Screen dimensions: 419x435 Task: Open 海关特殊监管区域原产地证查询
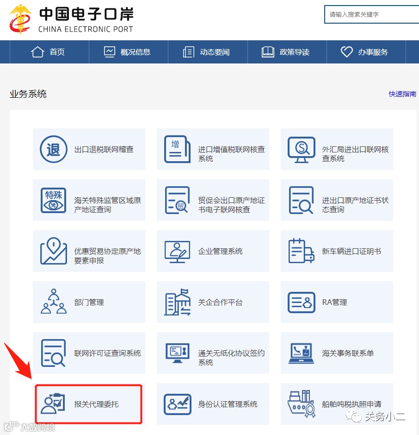(x=89, y=200)
